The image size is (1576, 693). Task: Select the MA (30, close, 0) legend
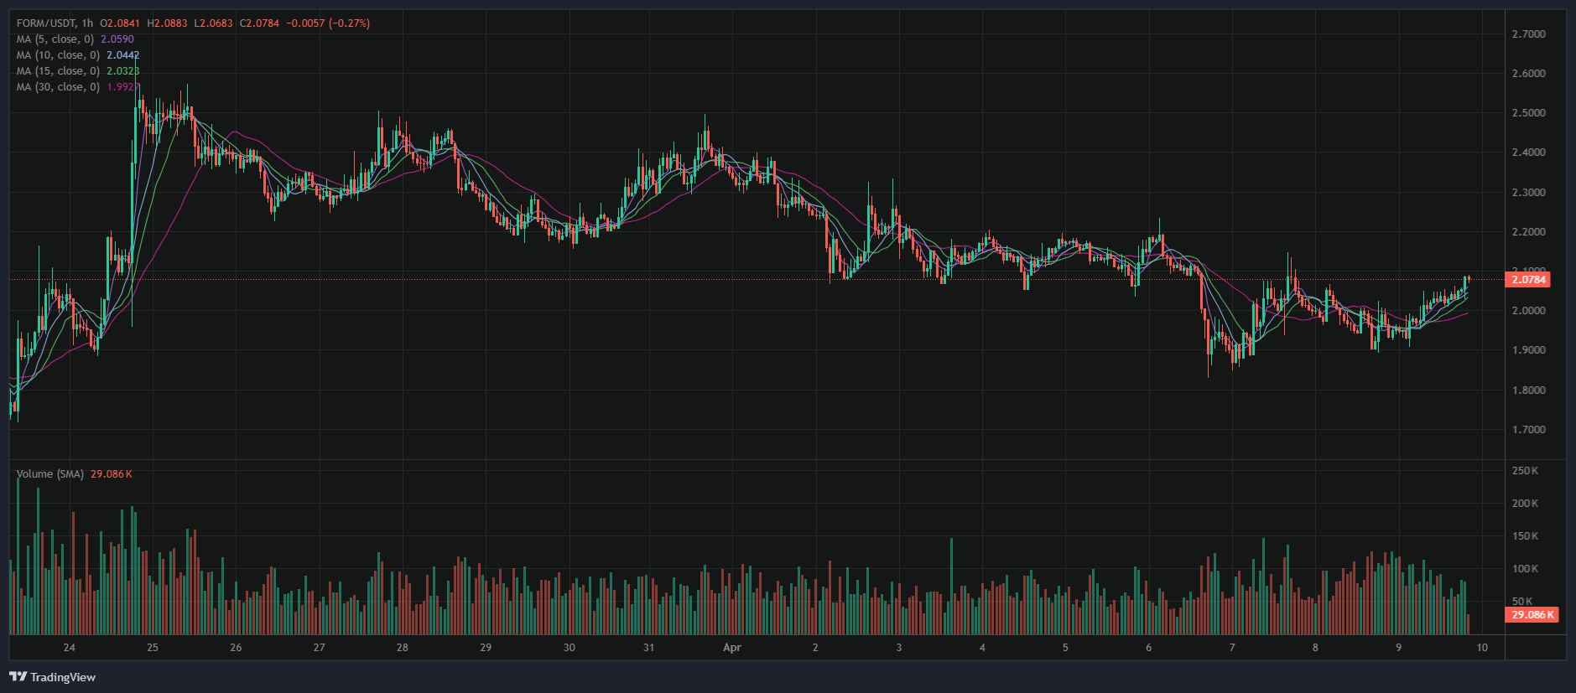58,86
